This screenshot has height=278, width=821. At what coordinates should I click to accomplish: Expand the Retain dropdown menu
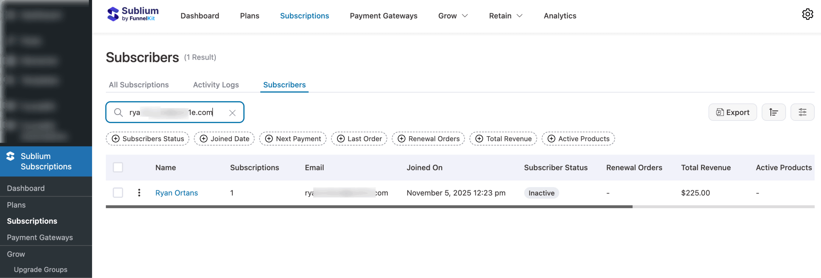[505, 16]
